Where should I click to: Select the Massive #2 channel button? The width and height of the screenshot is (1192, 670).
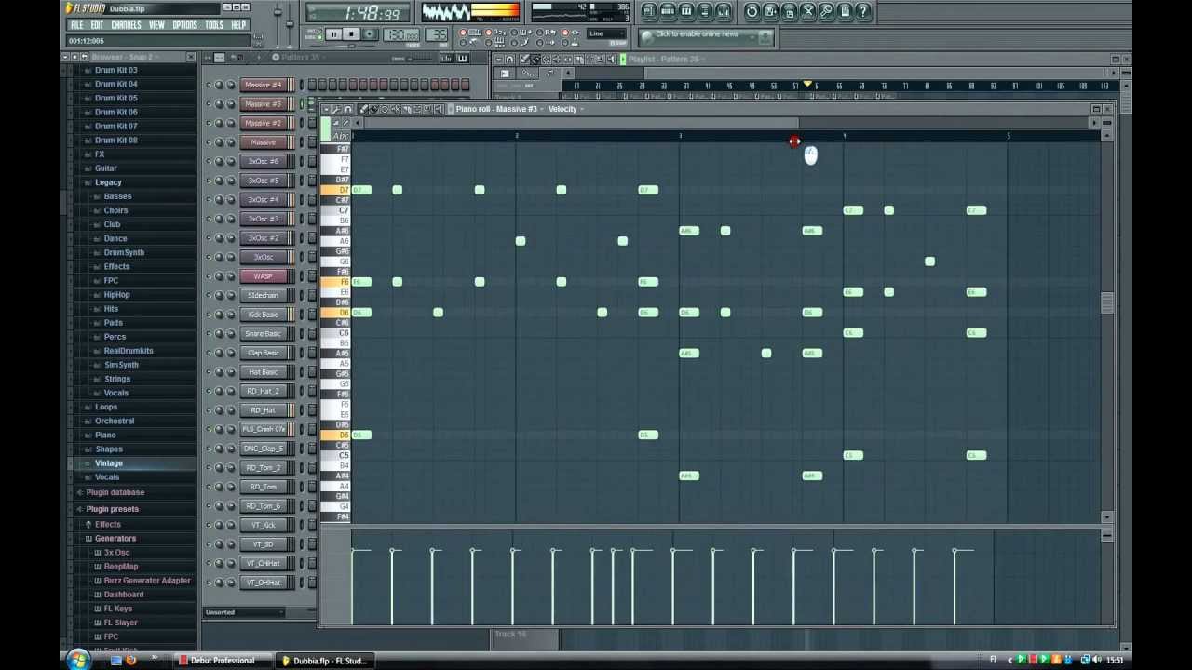(264, 123)
